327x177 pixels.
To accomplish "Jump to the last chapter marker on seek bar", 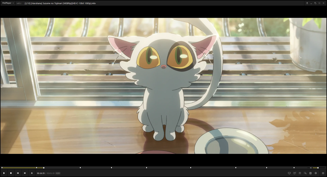I will click(x=294, y=168).
